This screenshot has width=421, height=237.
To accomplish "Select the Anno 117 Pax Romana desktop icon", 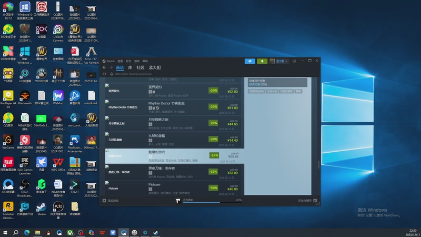I will pyautogui.click(x=91, y=55).
